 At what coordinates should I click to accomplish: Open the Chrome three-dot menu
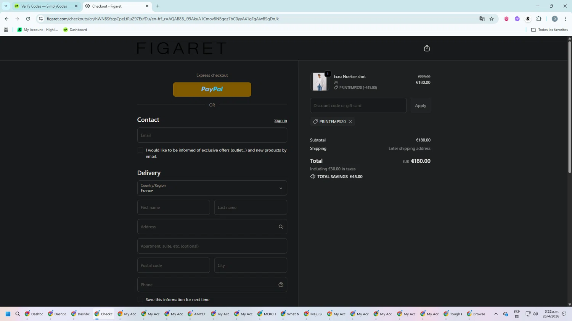pos(565,19)
